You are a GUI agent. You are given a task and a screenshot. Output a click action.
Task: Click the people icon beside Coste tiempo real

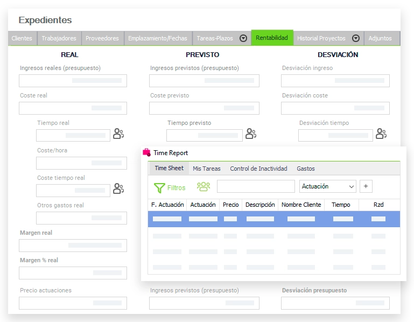(118, 189)
